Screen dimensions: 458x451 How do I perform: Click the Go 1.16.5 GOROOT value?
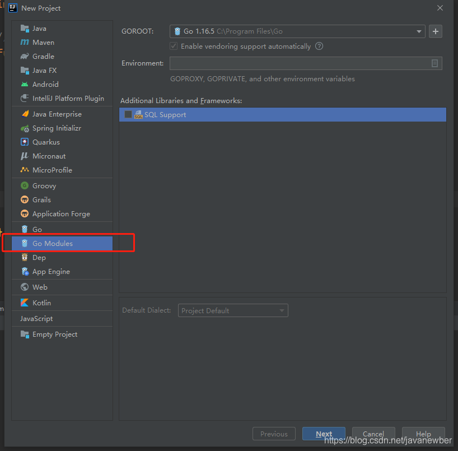coord(199,31)
